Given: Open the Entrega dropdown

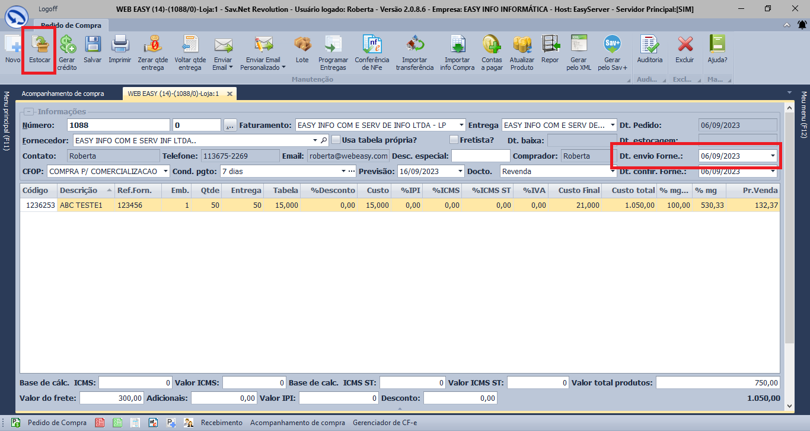Looking at the screenshot, I should [613, 125].
